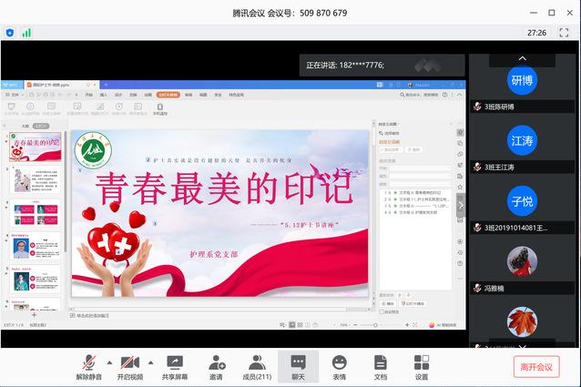The image size is (581, 387).
Task: Open meeting 设置 settings
Action: 422,366
